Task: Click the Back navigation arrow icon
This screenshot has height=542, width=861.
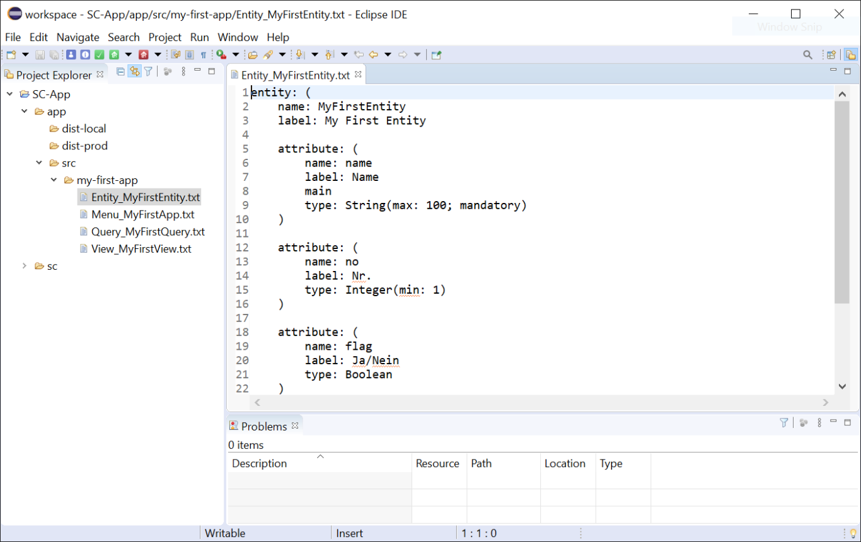Action: click(373, 55)
